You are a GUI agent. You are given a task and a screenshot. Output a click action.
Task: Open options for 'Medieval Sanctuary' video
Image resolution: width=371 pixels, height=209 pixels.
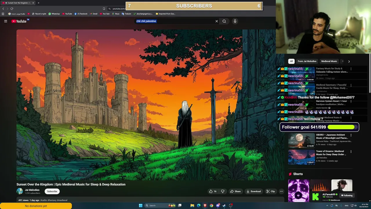pos(351,85)
